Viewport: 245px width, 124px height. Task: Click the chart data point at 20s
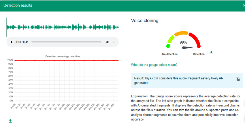coord(64,60)
